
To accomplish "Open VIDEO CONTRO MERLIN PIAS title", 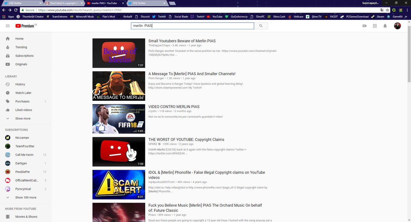I will pos(174,107).
